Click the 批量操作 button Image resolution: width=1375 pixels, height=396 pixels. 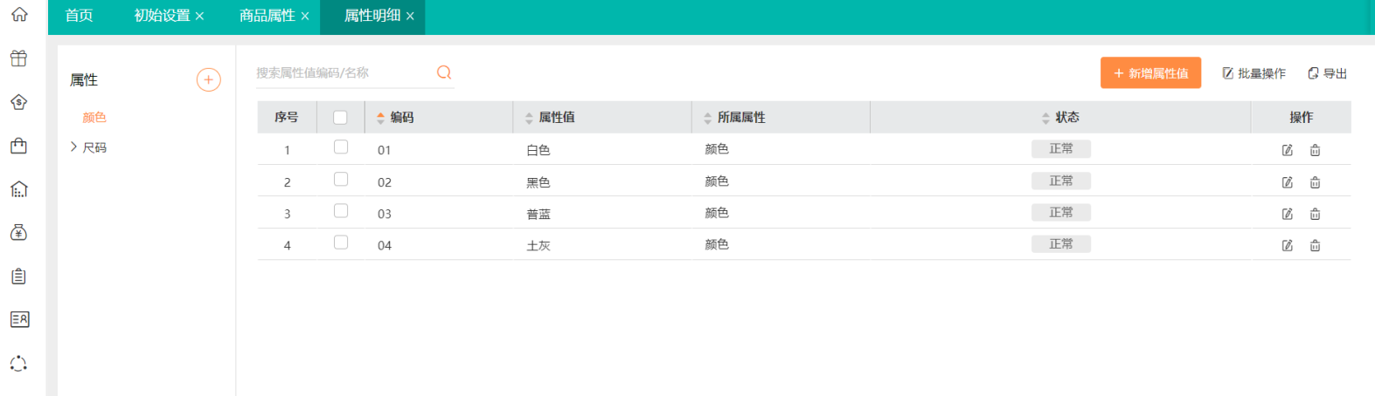point(1253,73)
